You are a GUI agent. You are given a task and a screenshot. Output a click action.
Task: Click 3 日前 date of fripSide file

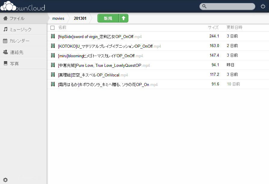pyautogui.click(x=232, y=36)
